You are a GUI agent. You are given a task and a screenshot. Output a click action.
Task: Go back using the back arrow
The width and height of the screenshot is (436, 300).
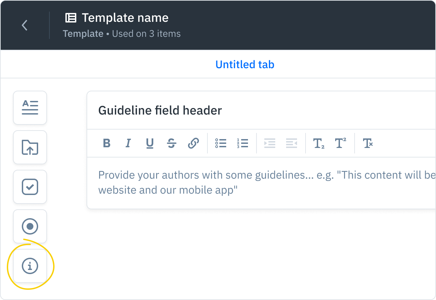pos(24,25)
